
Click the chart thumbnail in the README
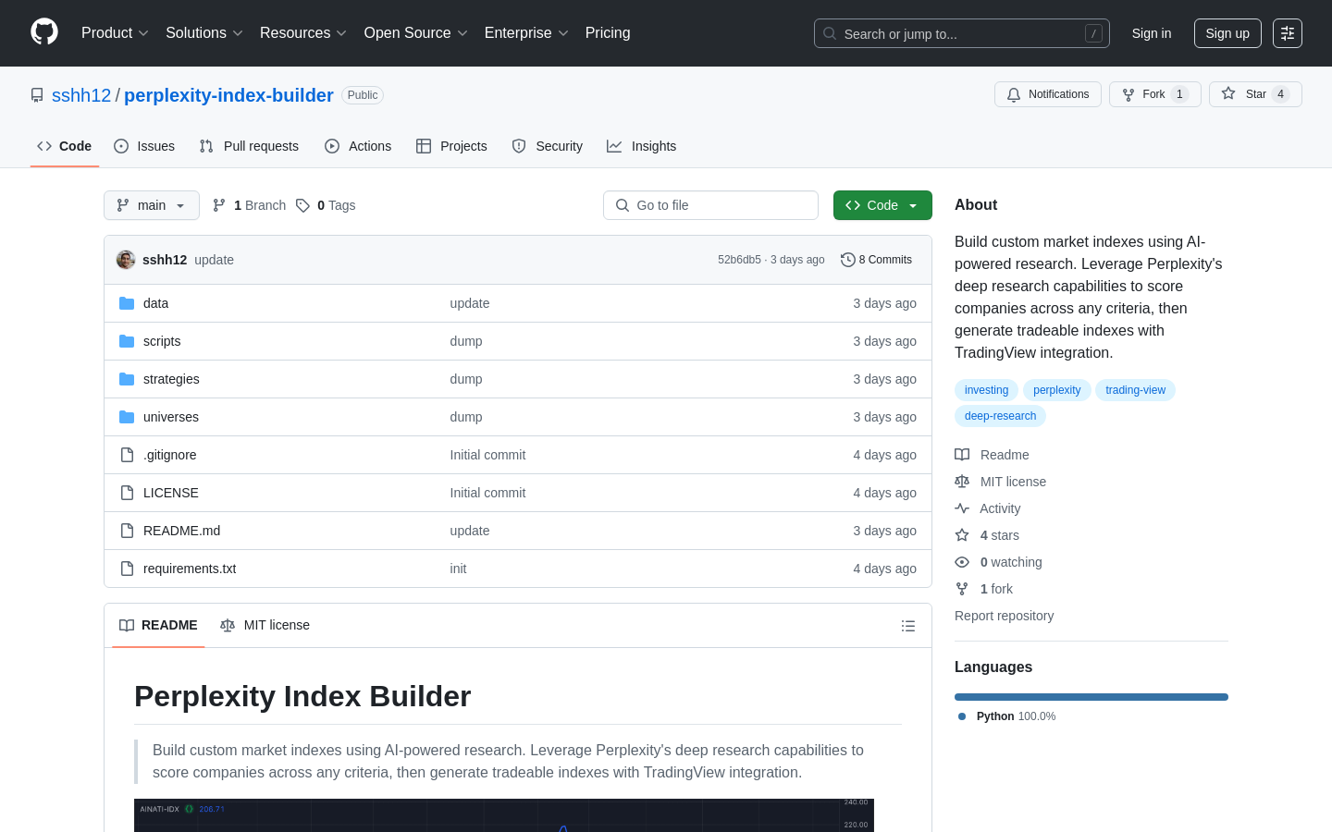coord(504,815)
